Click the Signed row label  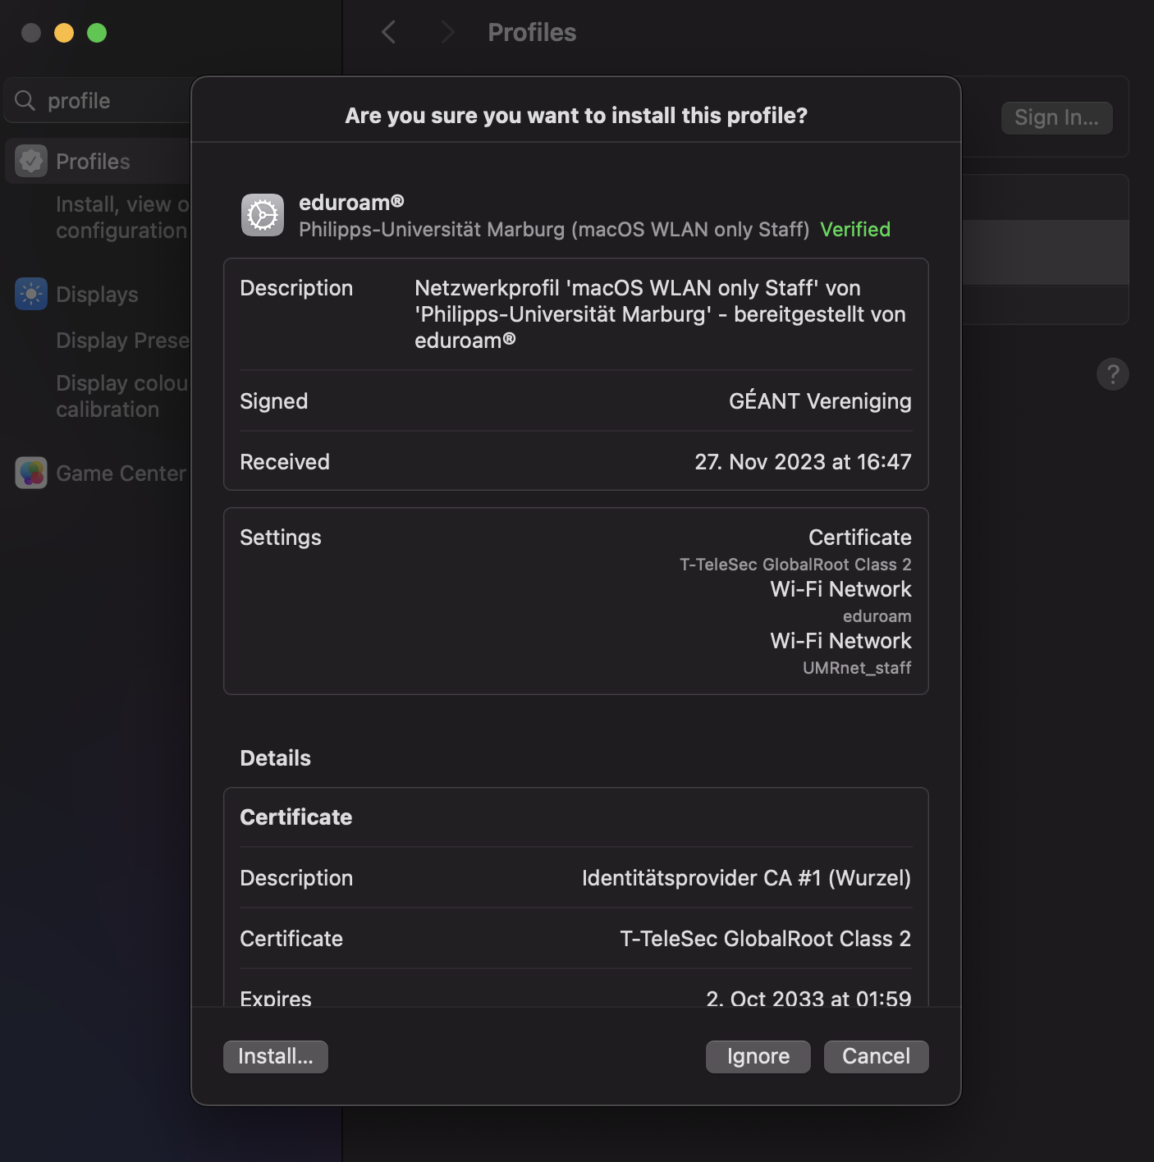click(273, 400)
